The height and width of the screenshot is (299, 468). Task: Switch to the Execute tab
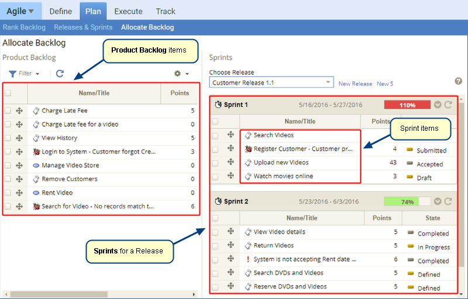[x=128, y=11]
